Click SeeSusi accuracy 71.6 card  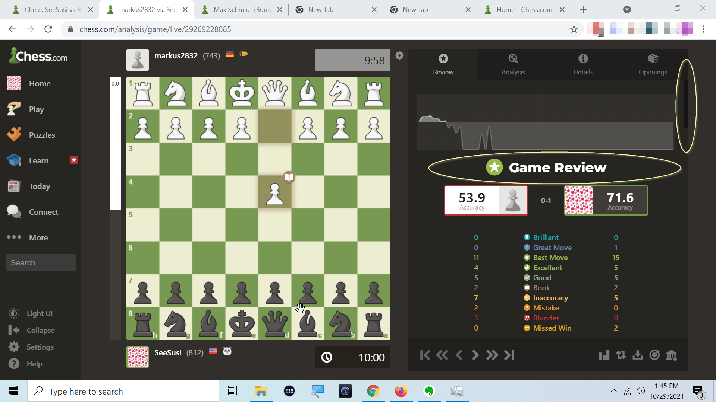pyautogui.click(x=606, y=201)
